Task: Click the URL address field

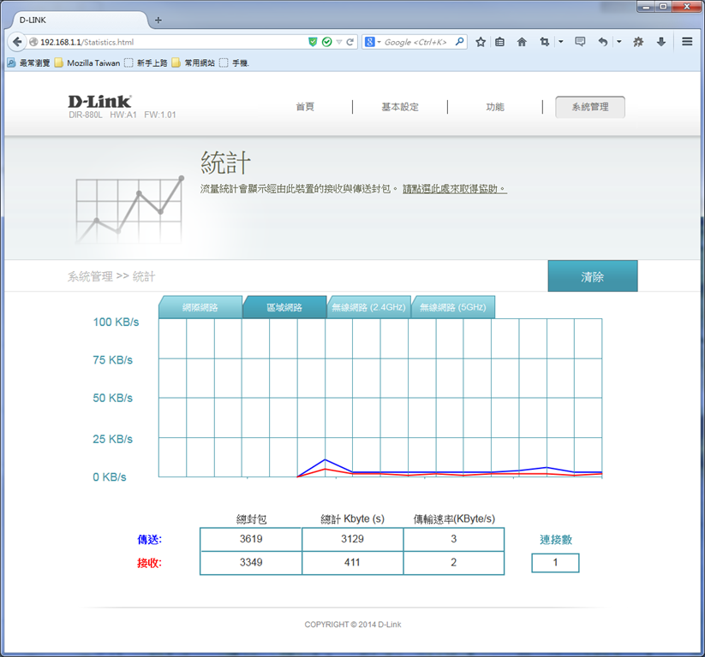Action: [170, 42]
